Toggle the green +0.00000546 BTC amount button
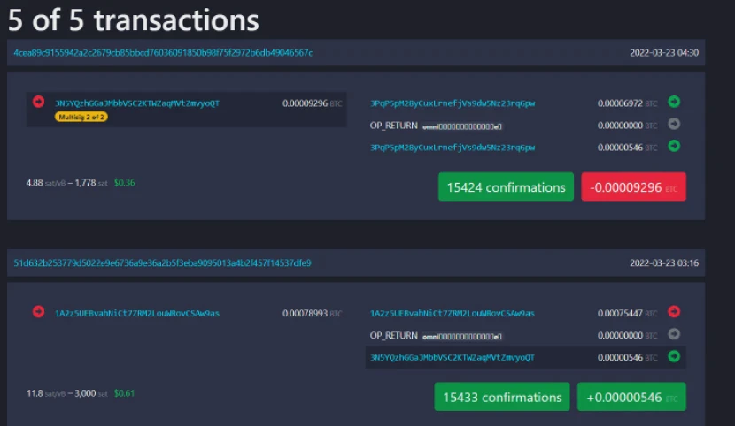 [631, 397]
